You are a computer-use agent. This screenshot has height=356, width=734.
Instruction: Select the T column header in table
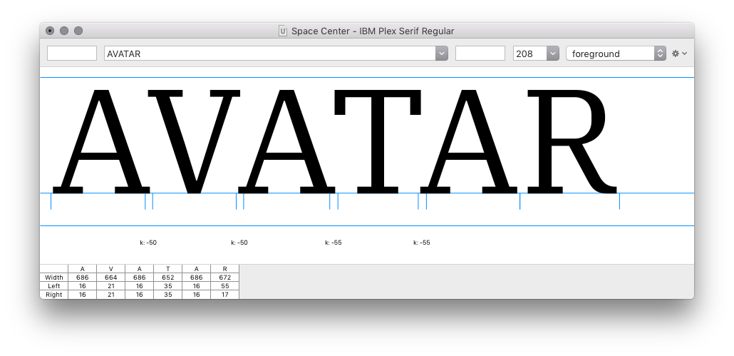click(x=168, y=269)
